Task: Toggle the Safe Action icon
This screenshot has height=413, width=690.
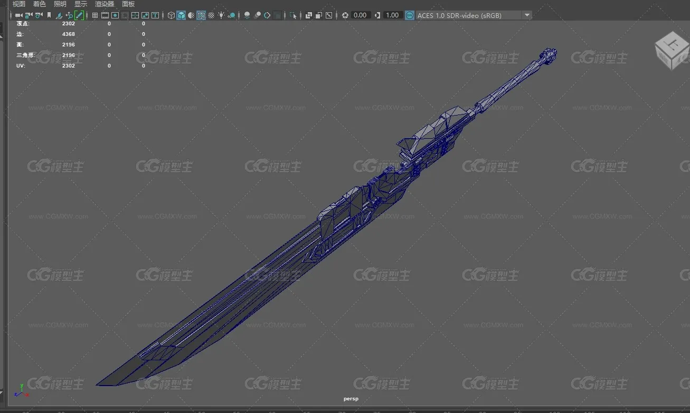Action: [145, 15]
